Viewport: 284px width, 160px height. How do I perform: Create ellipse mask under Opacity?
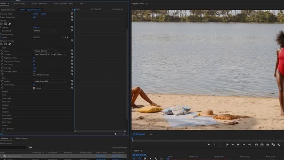click(x=1, y=24)
